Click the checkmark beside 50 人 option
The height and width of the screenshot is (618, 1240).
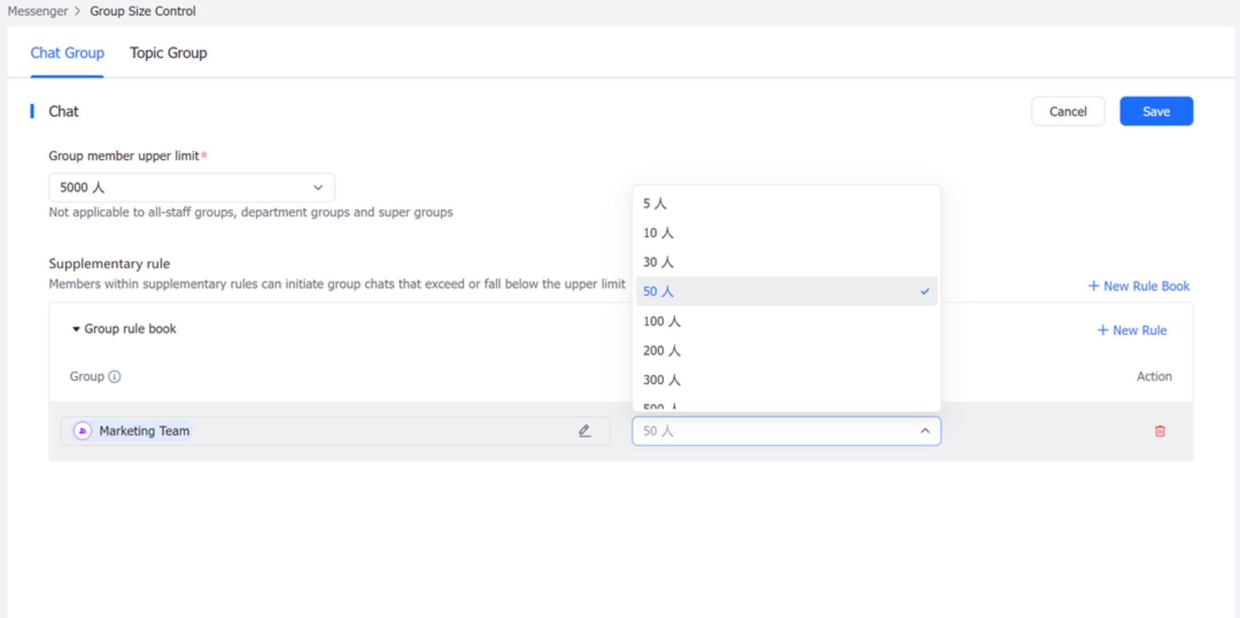(925, 291)
